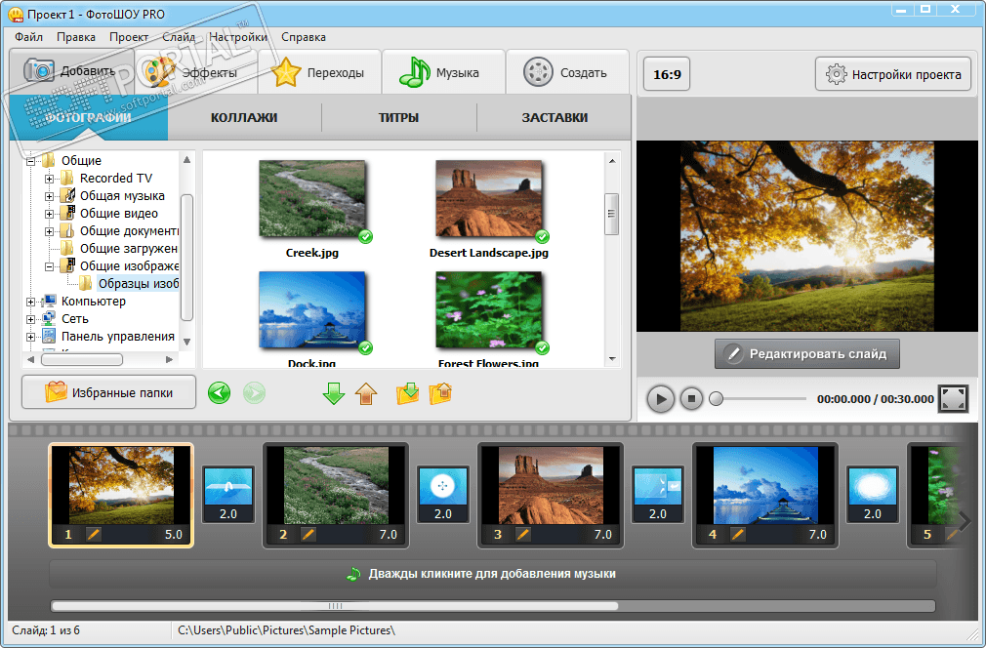Expand Общая музыка folder
Screen dimensions: 986x648
coord(49,197)
